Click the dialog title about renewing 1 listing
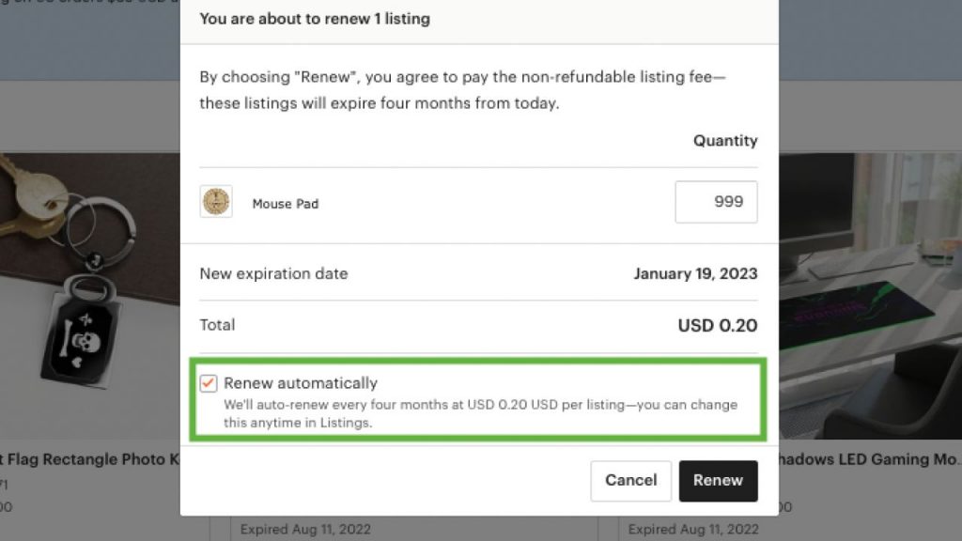962x541 pixels. click(315, 19)
